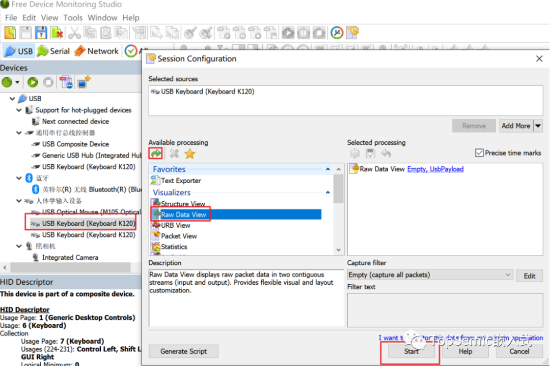Select the USB tab
Screen dimensions: 550x366
point(19,51)
